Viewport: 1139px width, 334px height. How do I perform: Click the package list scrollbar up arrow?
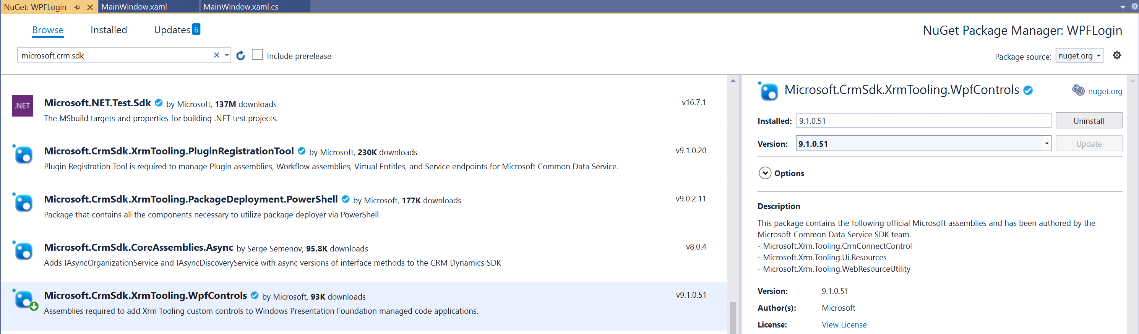click(x=733, y=81)
